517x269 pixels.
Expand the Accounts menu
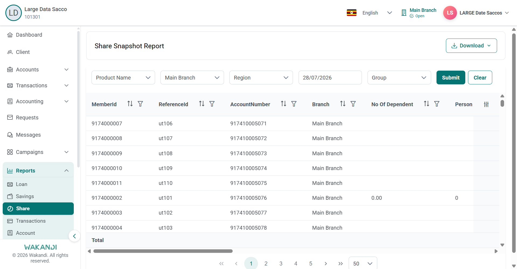(38, 70)
